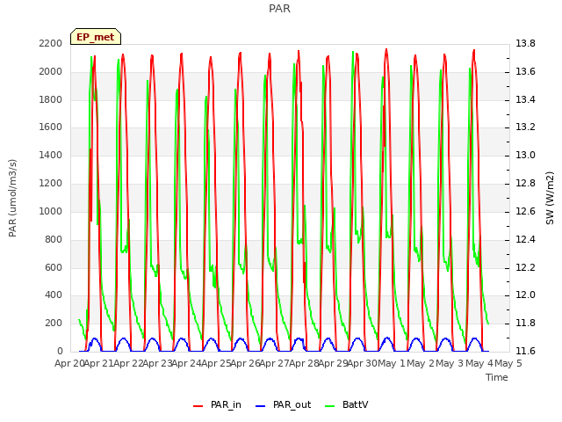Click the 1600 left axis value
Viewport: 562px width, 422px height.
click(51, 127)
